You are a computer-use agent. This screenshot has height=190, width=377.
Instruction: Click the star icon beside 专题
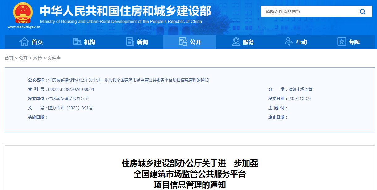pos(341,42)
